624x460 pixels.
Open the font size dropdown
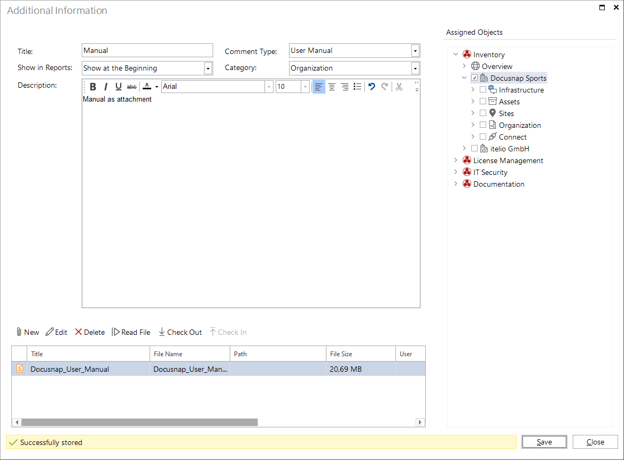[x=305, y=87]
